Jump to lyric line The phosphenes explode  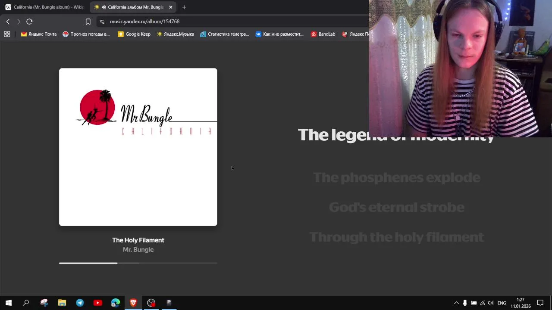(x=397, y=177)
